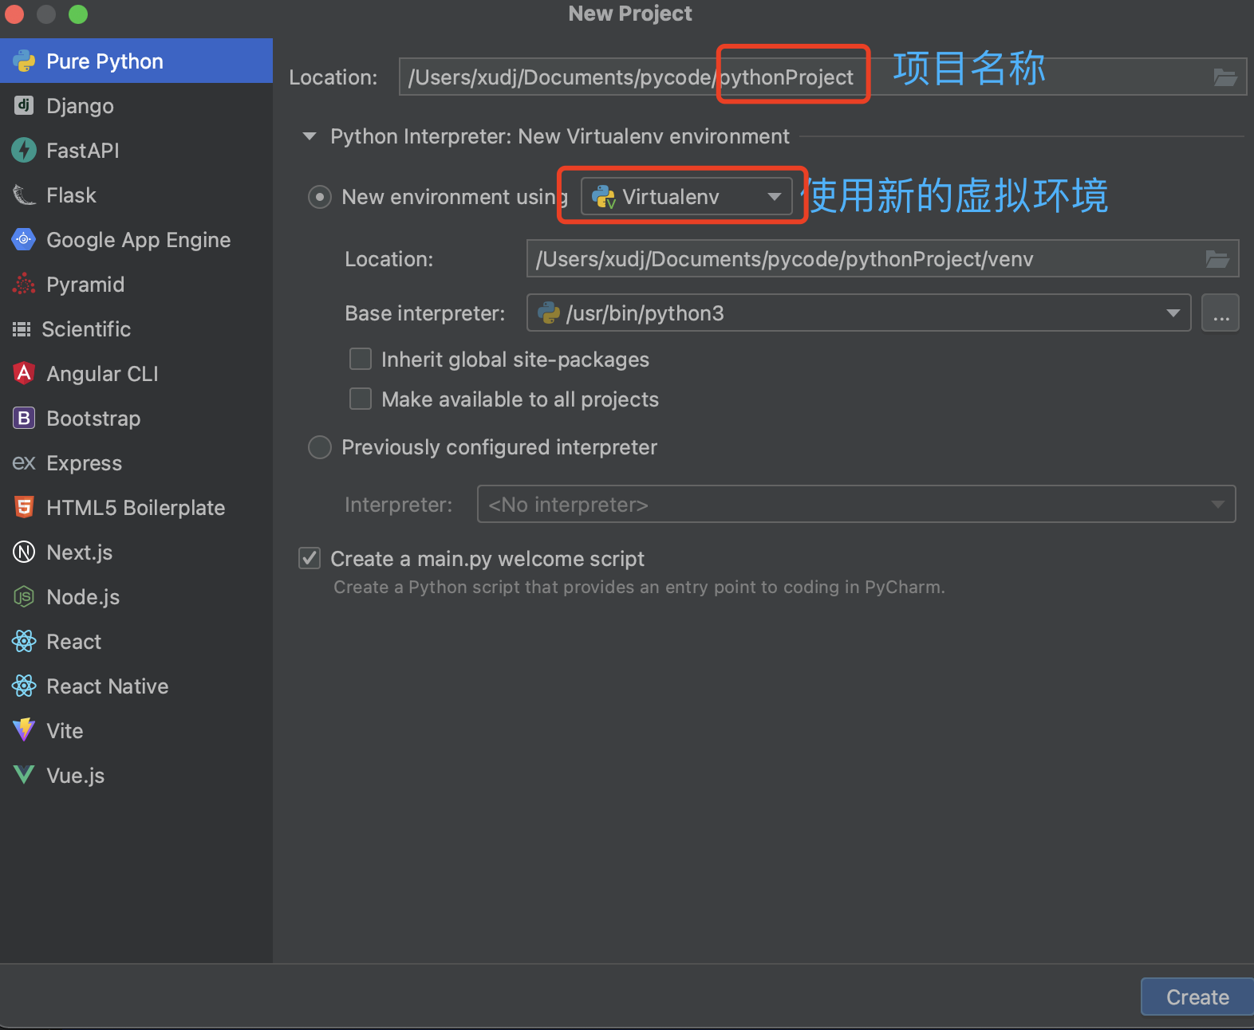
Task: Select Angular CLI label
Action: click(102, 374)
